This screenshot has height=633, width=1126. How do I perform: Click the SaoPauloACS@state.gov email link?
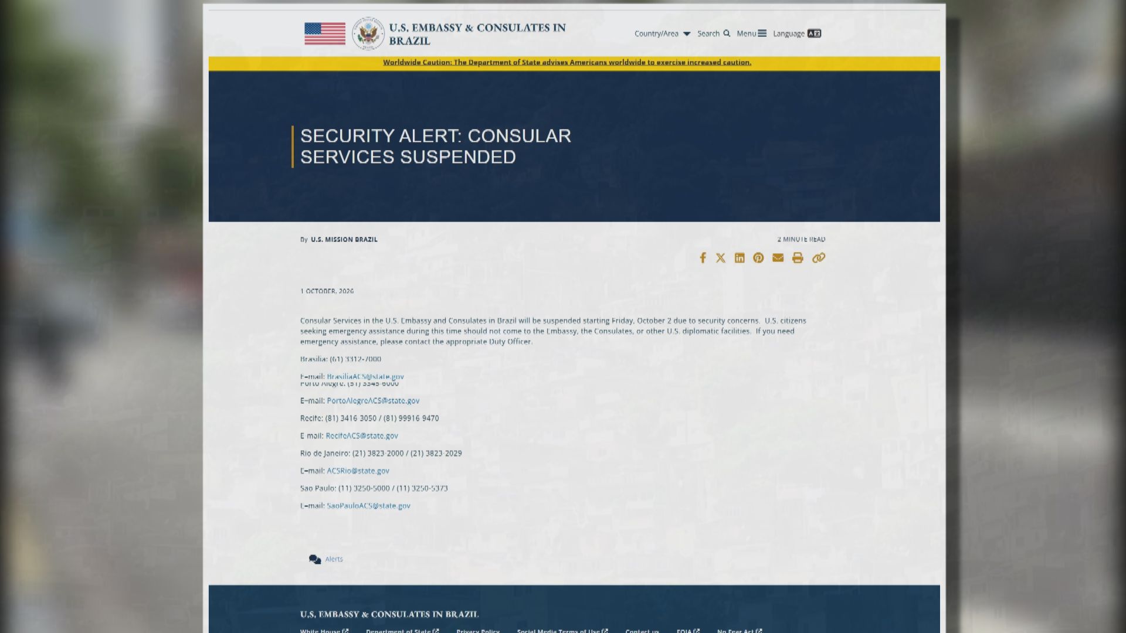click(368, 506)
